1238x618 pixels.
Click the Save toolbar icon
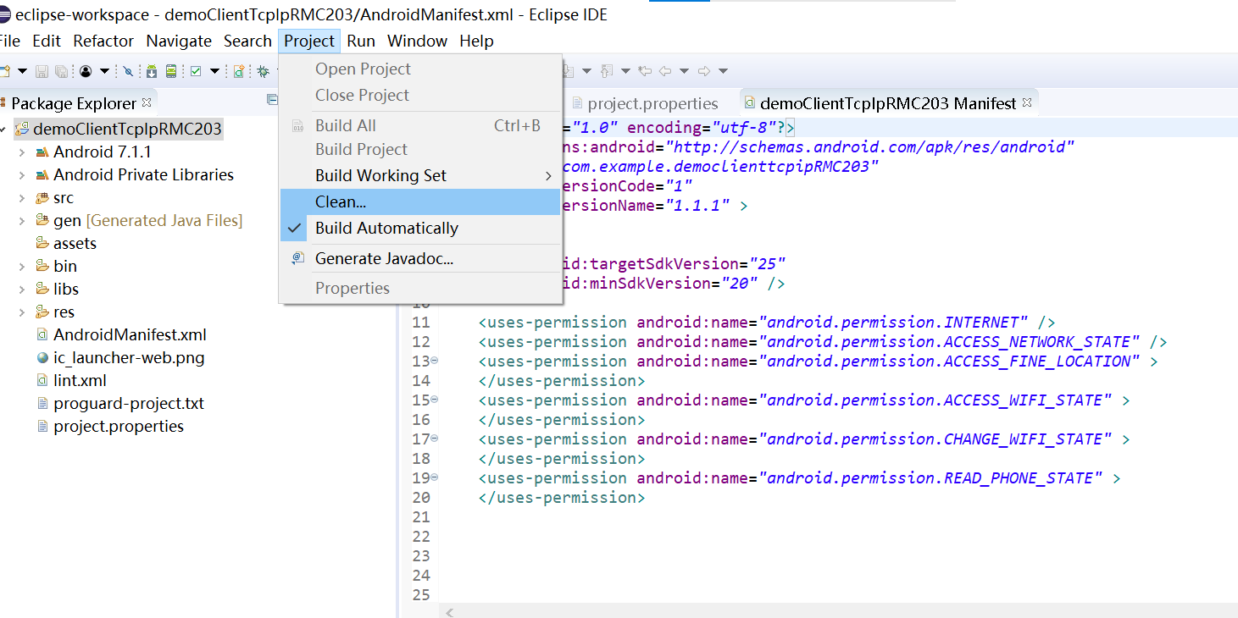(x=42, y=71)
